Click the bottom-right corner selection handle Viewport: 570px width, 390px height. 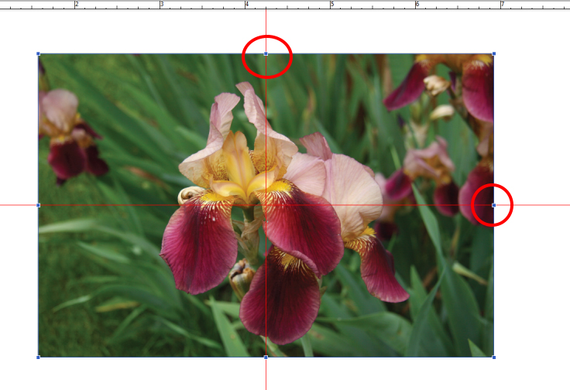click(494, 357)
